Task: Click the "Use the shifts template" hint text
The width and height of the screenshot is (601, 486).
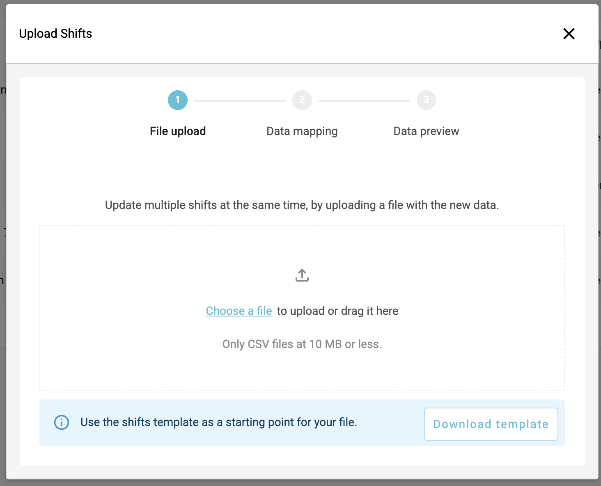Action: point(219,422)
